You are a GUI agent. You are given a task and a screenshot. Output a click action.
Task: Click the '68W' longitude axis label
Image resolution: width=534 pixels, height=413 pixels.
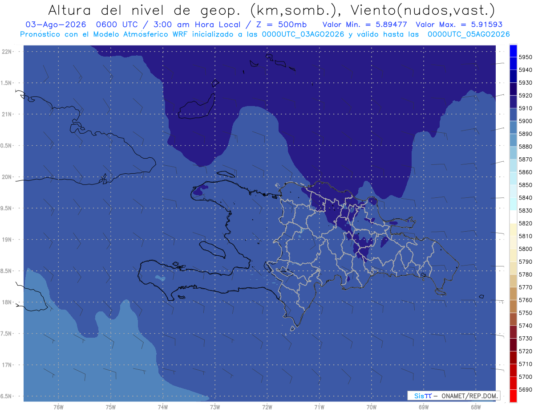pyautogui.click(x=476, y=407)
